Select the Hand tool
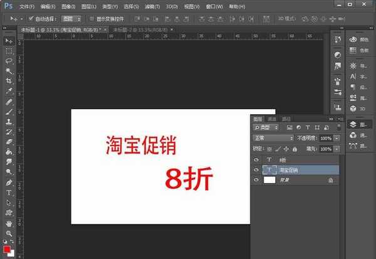 (x=9, y=223)
